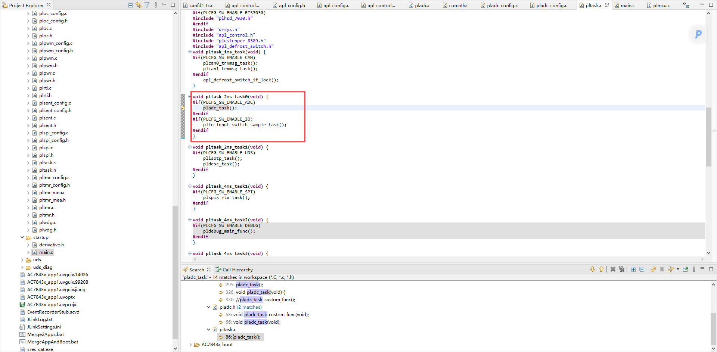Expand all search results
This screenshot has height=352, width=717.
click(x=633, y=270)
